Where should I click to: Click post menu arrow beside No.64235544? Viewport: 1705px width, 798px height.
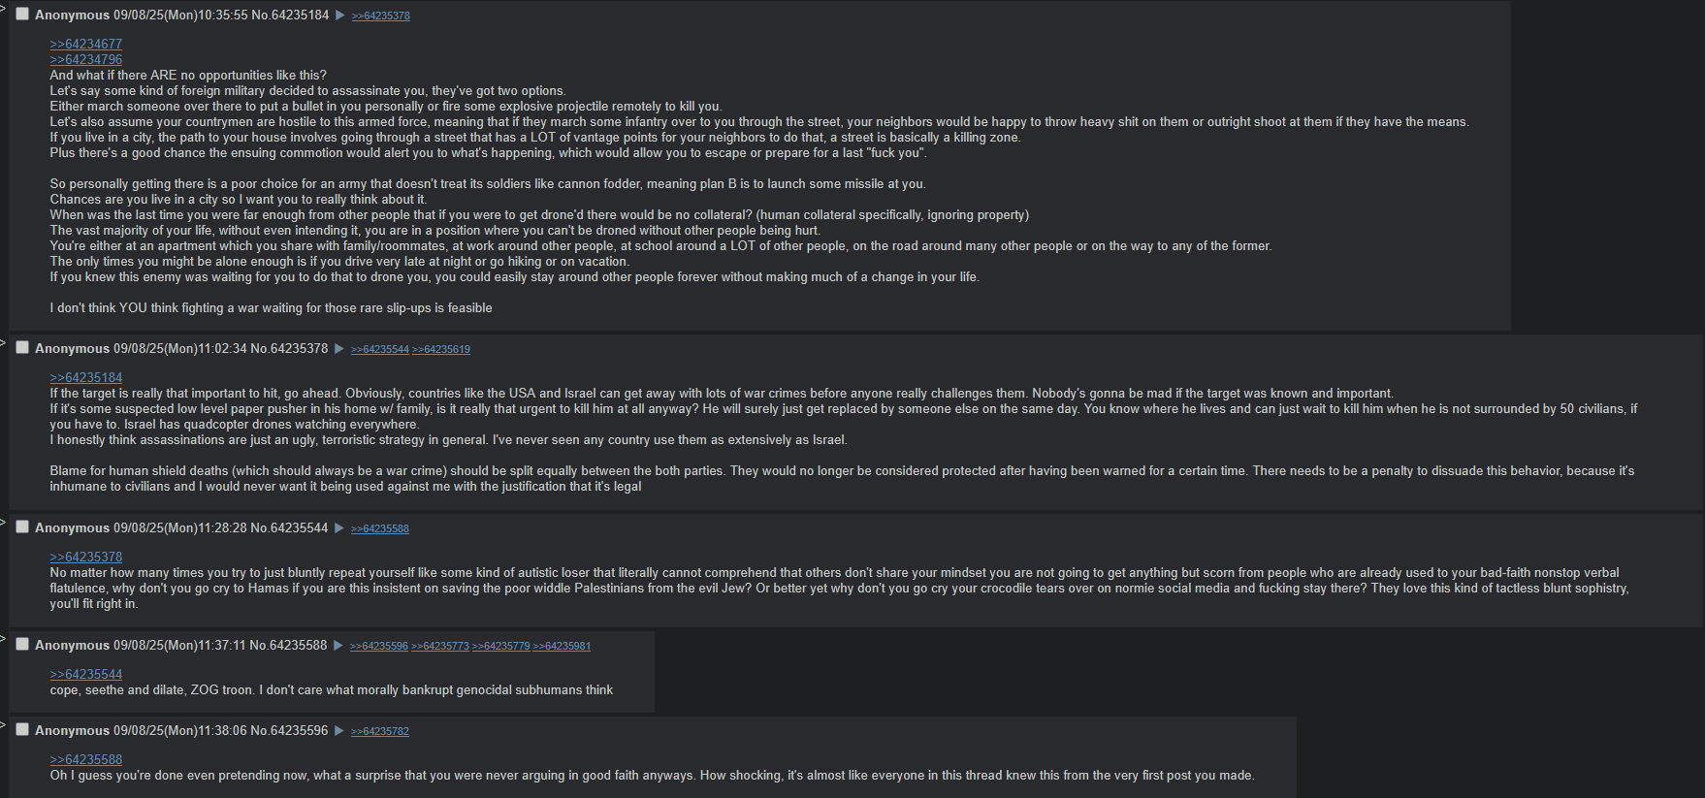(x=338, y=528)
